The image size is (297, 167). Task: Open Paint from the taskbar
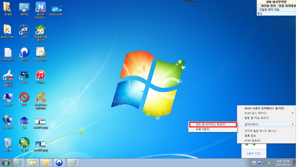coord(73,163)
